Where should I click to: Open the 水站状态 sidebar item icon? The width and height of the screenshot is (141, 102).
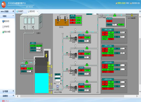point(3,27)
